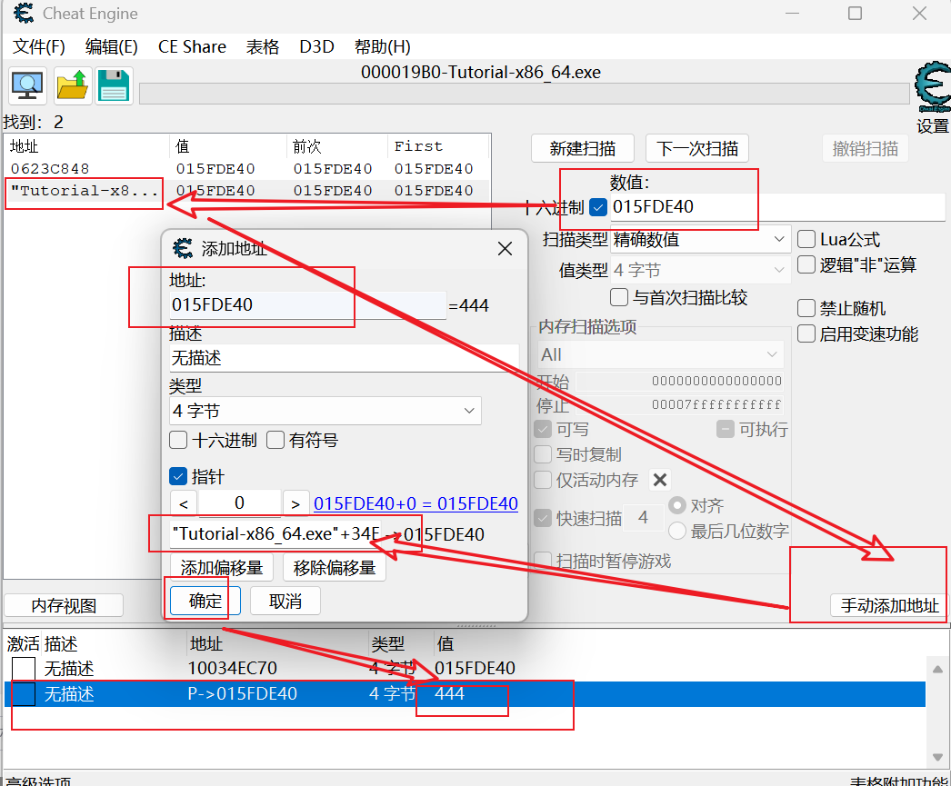Enable 启用变速功能 speedhack option
The image size is (951, 786).
click(806, 333)
